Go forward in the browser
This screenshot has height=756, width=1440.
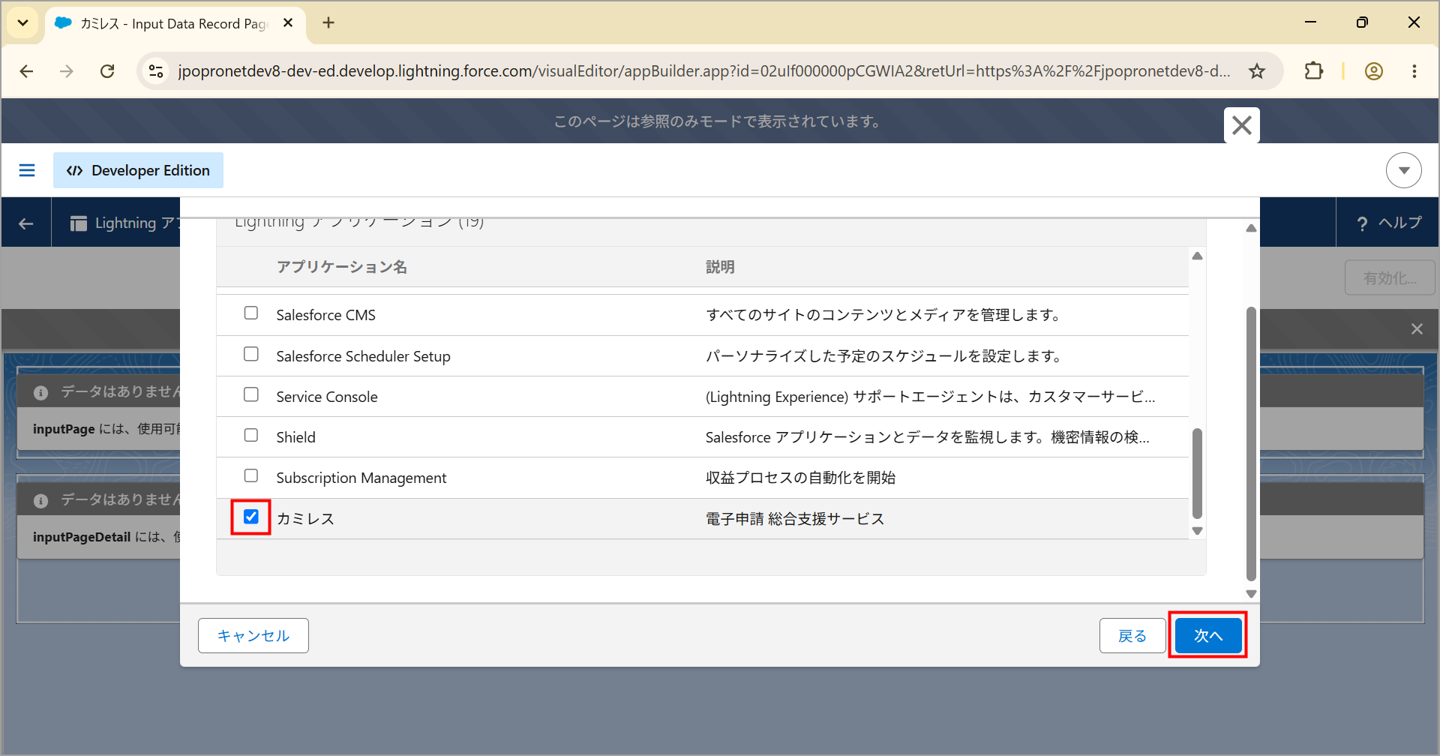tap(67, 71)
